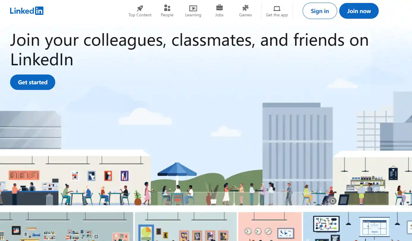Select the Games puzzle piece icon
412x241 pixels.
tap(245, 8)
